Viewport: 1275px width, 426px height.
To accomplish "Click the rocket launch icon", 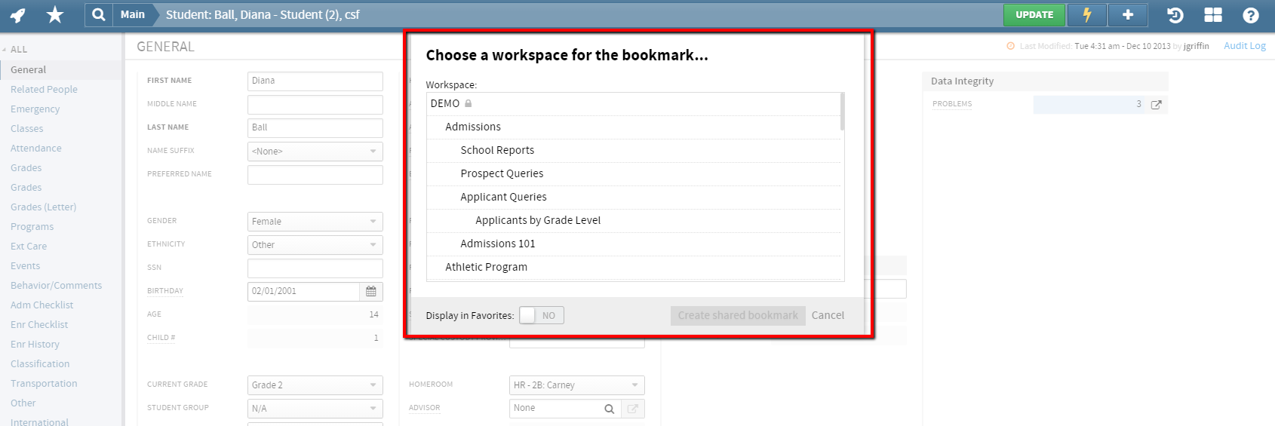I will [x=18, y=15].
